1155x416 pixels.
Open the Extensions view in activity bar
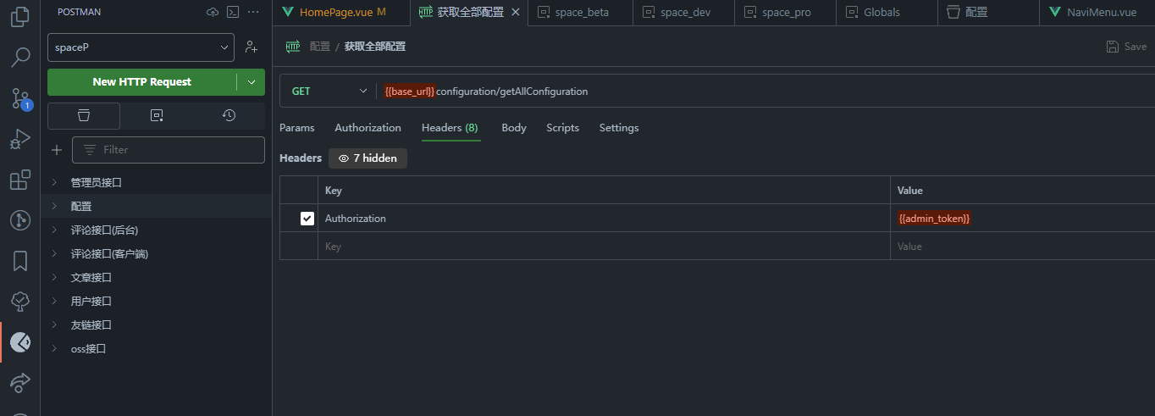pos(20,180)
